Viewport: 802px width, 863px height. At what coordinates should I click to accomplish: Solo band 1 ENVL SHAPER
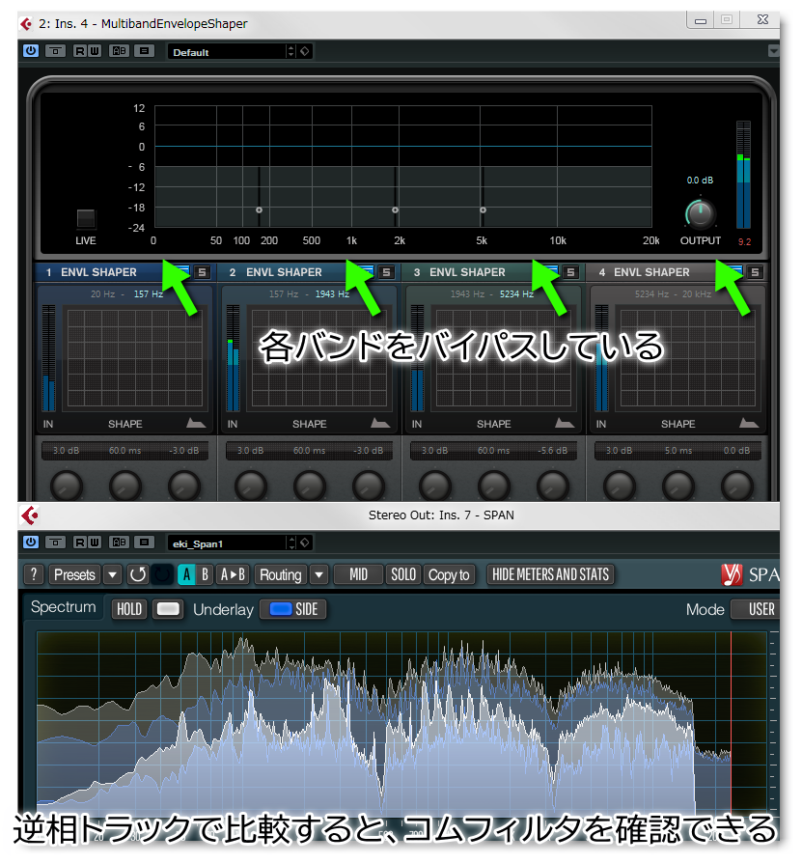[x=203, y=272]
